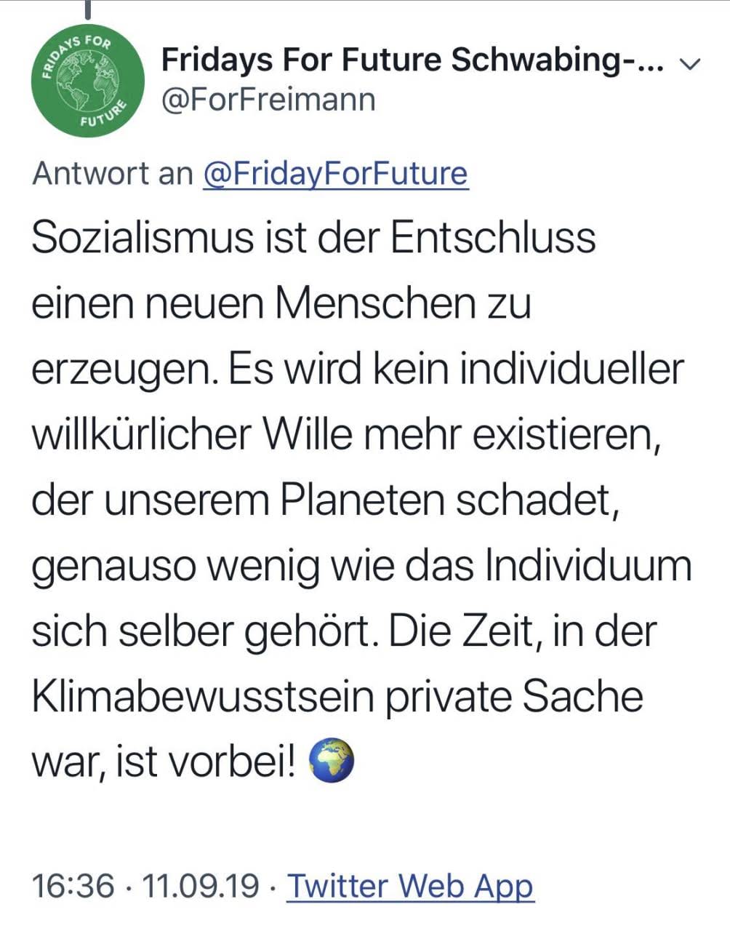Click the 11.09.19 date text
Viewport: 730px width, 931px height.
pos(201,886)
